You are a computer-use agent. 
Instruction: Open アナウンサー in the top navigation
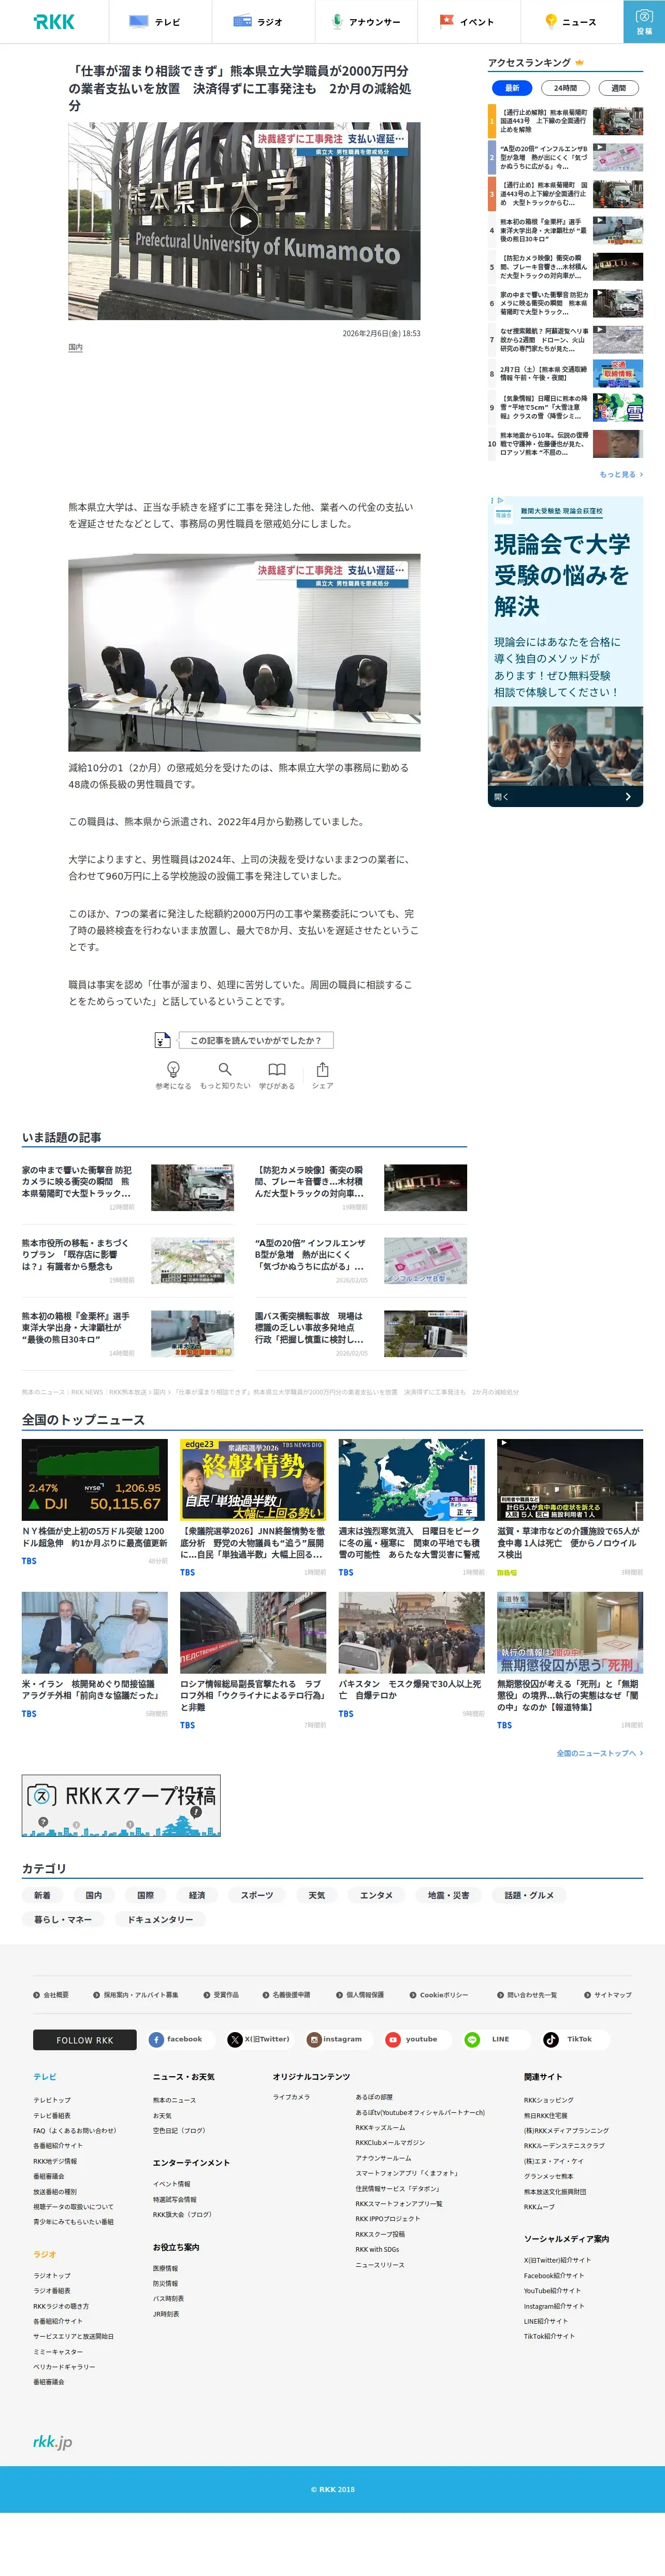pyautogui.click(x=366, y=22)
